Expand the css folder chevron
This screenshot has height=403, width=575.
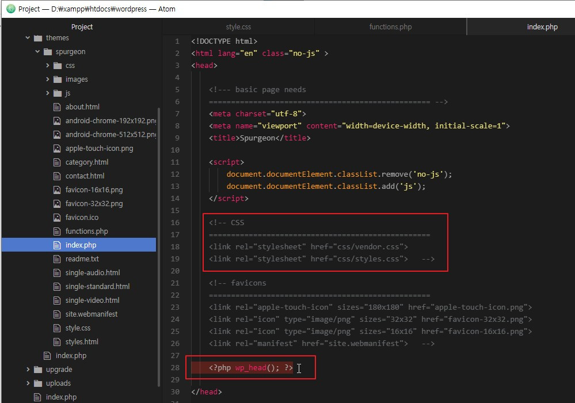[47, 65]
